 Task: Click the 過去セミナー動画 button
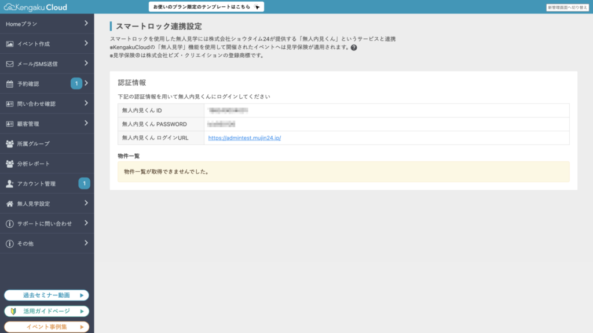(47, 295)
